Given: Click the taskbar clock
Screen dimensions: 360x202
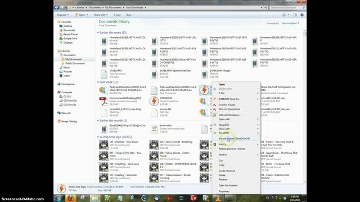Looking at the screenshot, I should point(295,198).
